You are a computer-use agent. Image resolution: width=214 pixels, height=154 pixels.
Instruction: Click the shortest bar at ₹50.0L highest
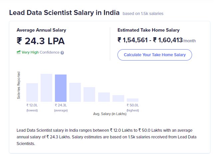coord(132,100)
